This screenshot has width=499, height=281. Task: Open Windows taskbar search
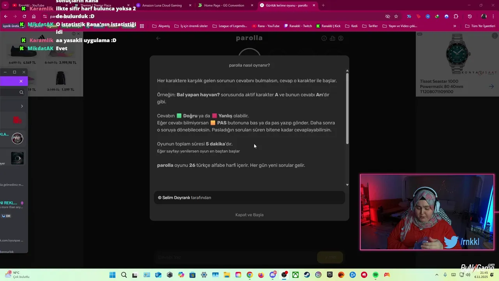124,275
